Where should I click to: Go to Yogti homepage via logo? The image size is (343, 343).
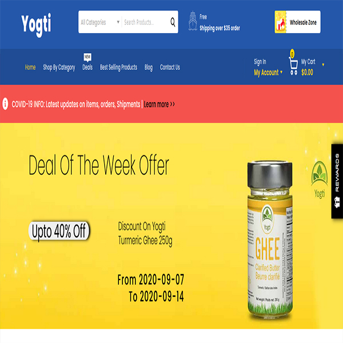coord(37,24)
